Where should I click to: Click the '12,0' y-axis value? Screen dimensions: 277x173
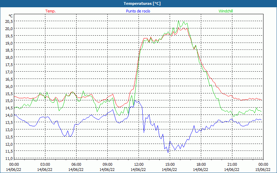(9, 144)
